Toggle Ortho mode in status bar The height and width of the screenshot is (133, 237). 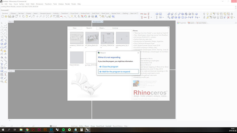(x=81, y=126)
